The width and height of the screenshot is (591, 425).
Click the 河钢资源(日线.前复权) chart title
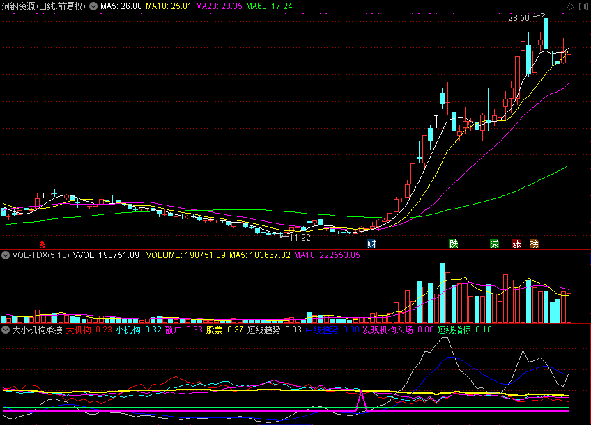44,6
